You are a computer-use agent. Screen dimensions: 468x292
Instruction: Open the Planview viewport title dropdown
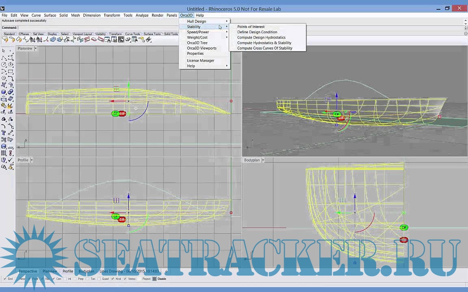(35, 48)
